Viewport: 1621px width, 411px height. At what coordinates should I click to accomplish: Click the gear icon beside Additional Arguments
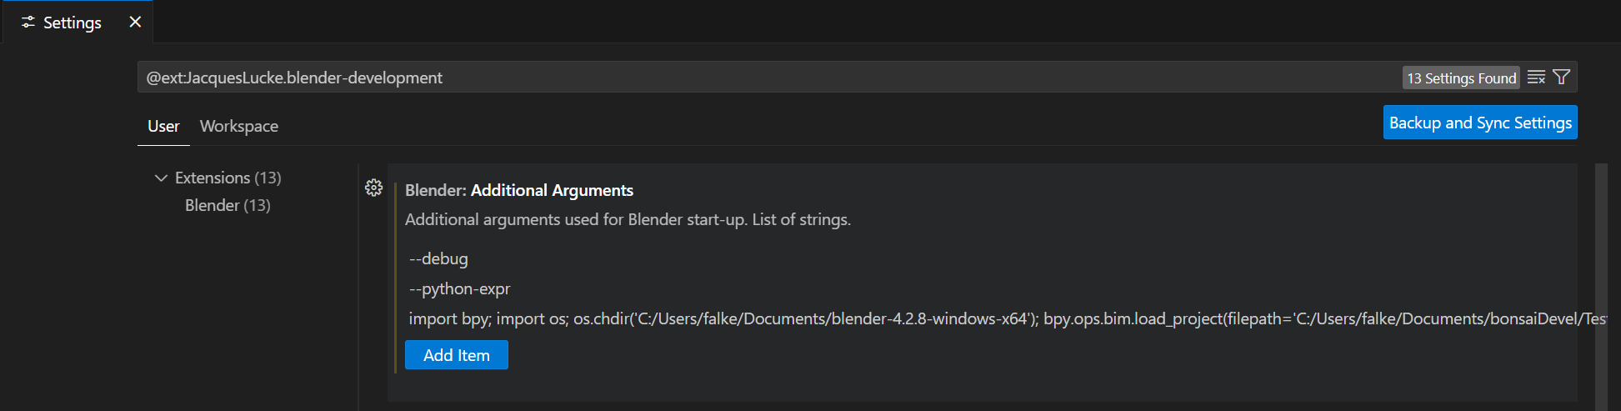pos(373,188)
